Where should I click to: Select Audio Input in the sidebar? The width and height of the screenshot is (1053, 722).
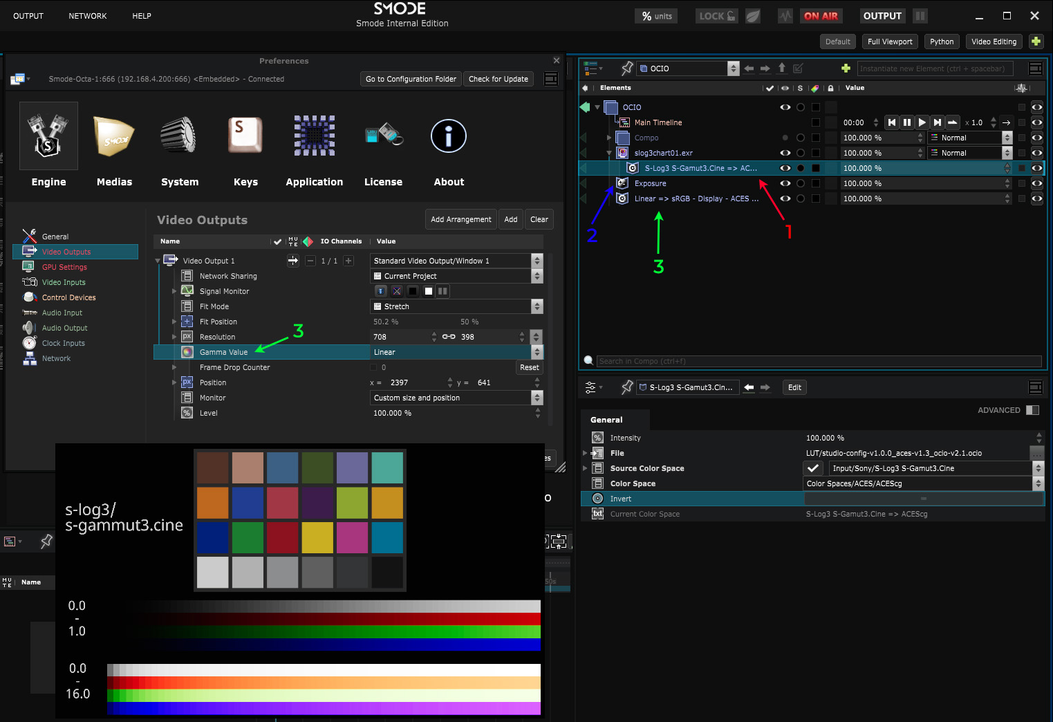pos(62,313)
